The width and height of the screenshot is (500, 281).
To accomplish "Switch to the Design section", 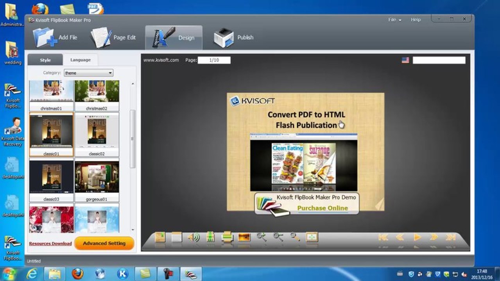I will [174, 37].
